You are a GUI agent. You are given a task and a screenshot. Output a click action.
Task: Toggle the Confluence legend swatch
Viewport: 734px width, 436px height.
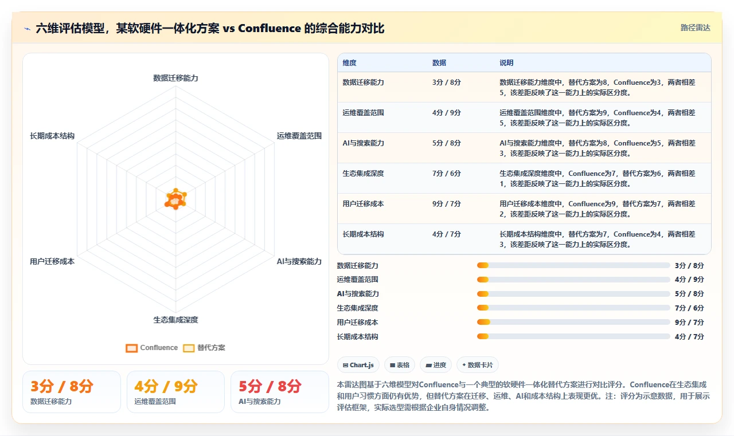click(x=132, y=348)
